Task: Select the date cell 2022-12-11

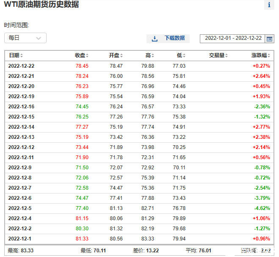Action: (21, 158)
